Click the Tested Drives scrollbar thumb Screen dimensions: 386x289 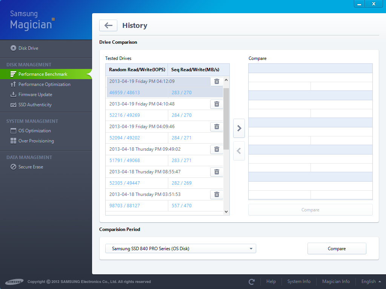coord(226,119)
